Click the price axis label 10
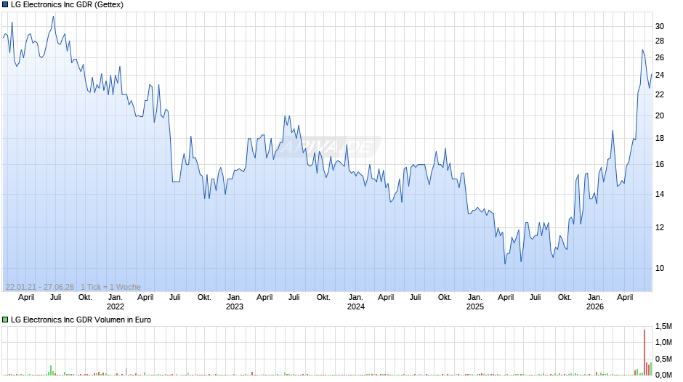 [660, 268]
